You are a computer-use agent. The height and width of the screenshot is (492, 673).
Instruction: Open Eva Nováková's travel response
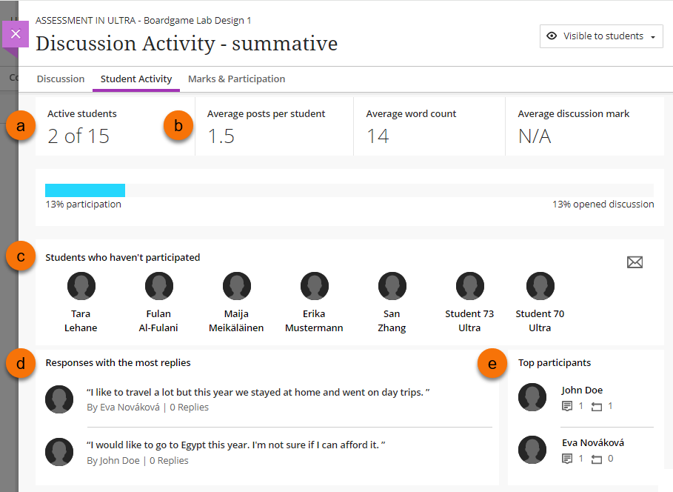(x=258, y=391)
